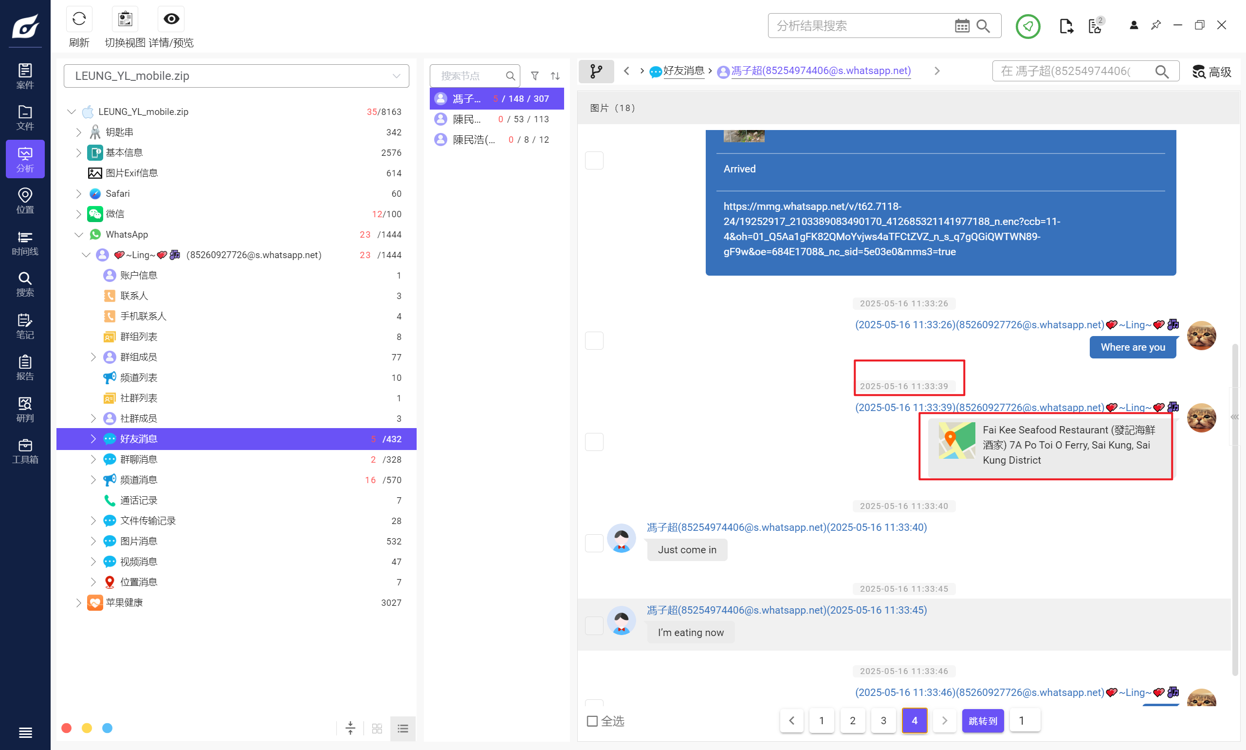Click the 跳转到 jump button

982,720
